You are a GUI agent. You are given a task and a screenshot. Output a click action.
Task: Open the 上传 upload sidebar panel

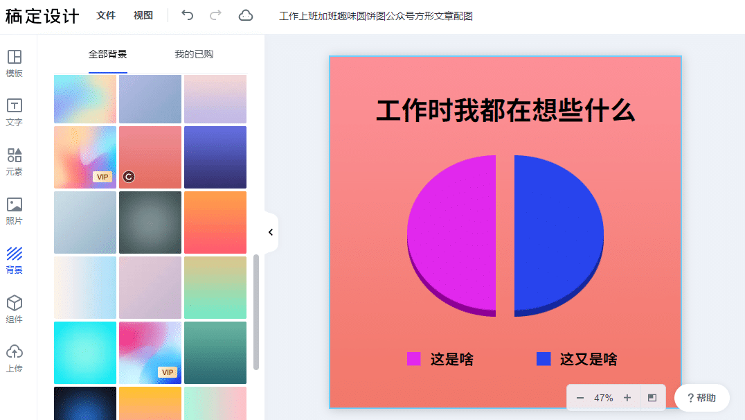[15, 358]
